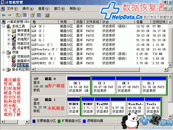This screenshot has width=173, height=130.
Task: Click the system menu icon beside 文件 menu
Action: point(3,8)
